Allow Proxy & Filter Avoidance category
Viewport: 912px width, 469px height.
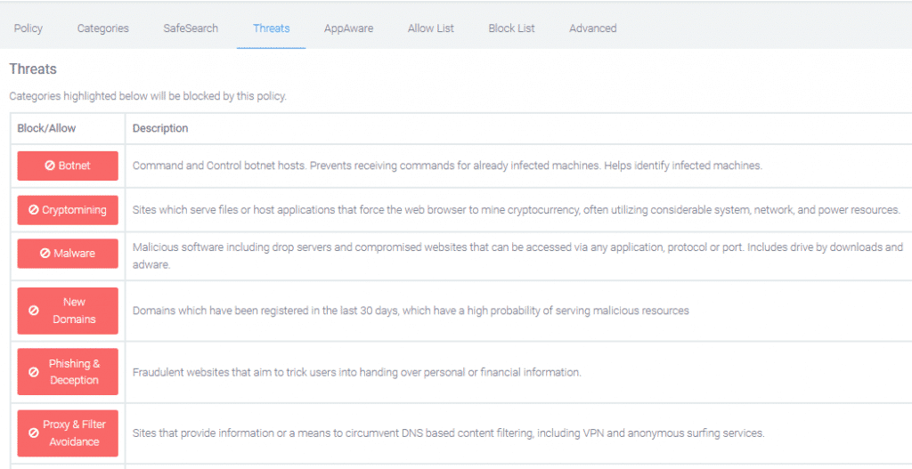click(68, 433)
